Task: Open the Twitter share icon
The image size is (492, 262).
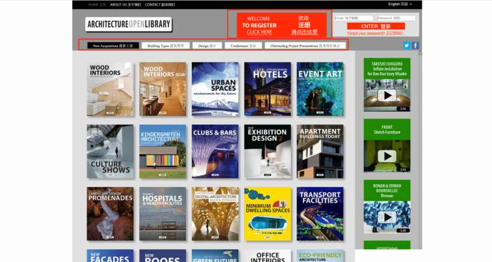Action: point(406,46)
